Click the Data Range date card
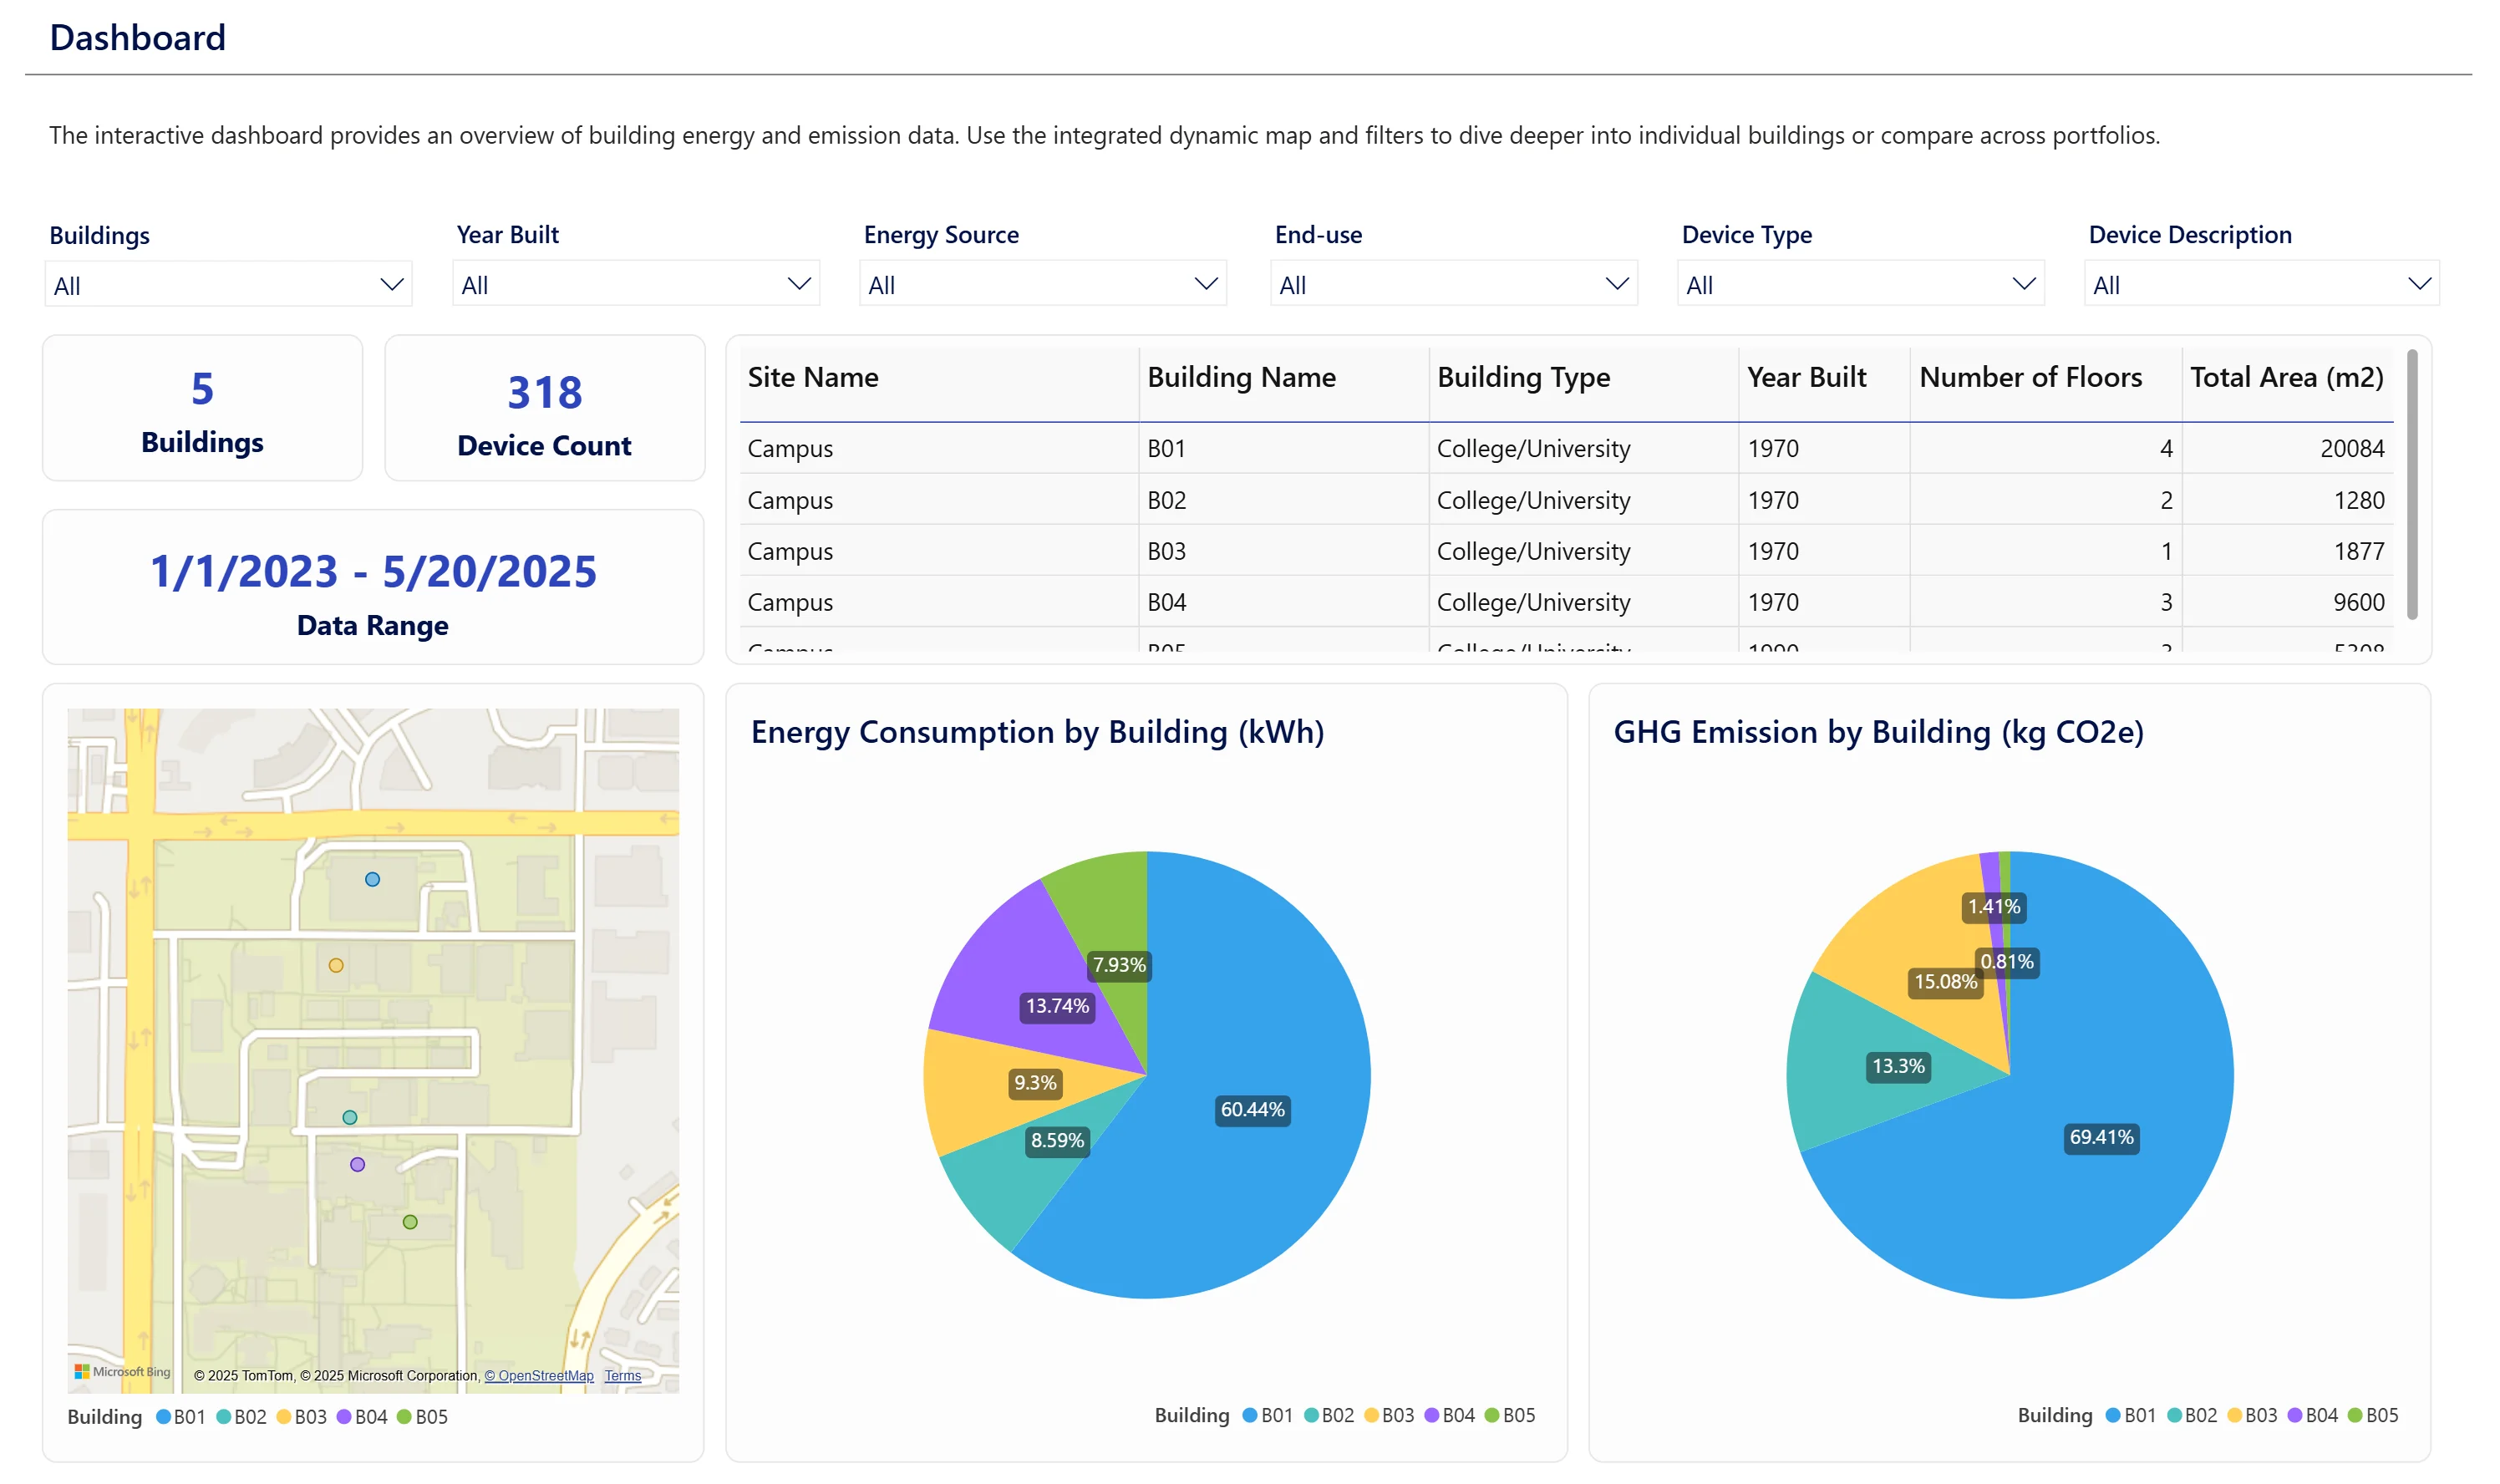The image size is (2500, 1484). tap(373, 588)
